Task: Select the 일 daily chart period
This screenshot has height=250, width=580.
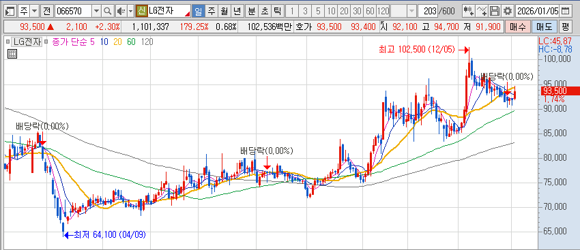Action: coord(199,12)
